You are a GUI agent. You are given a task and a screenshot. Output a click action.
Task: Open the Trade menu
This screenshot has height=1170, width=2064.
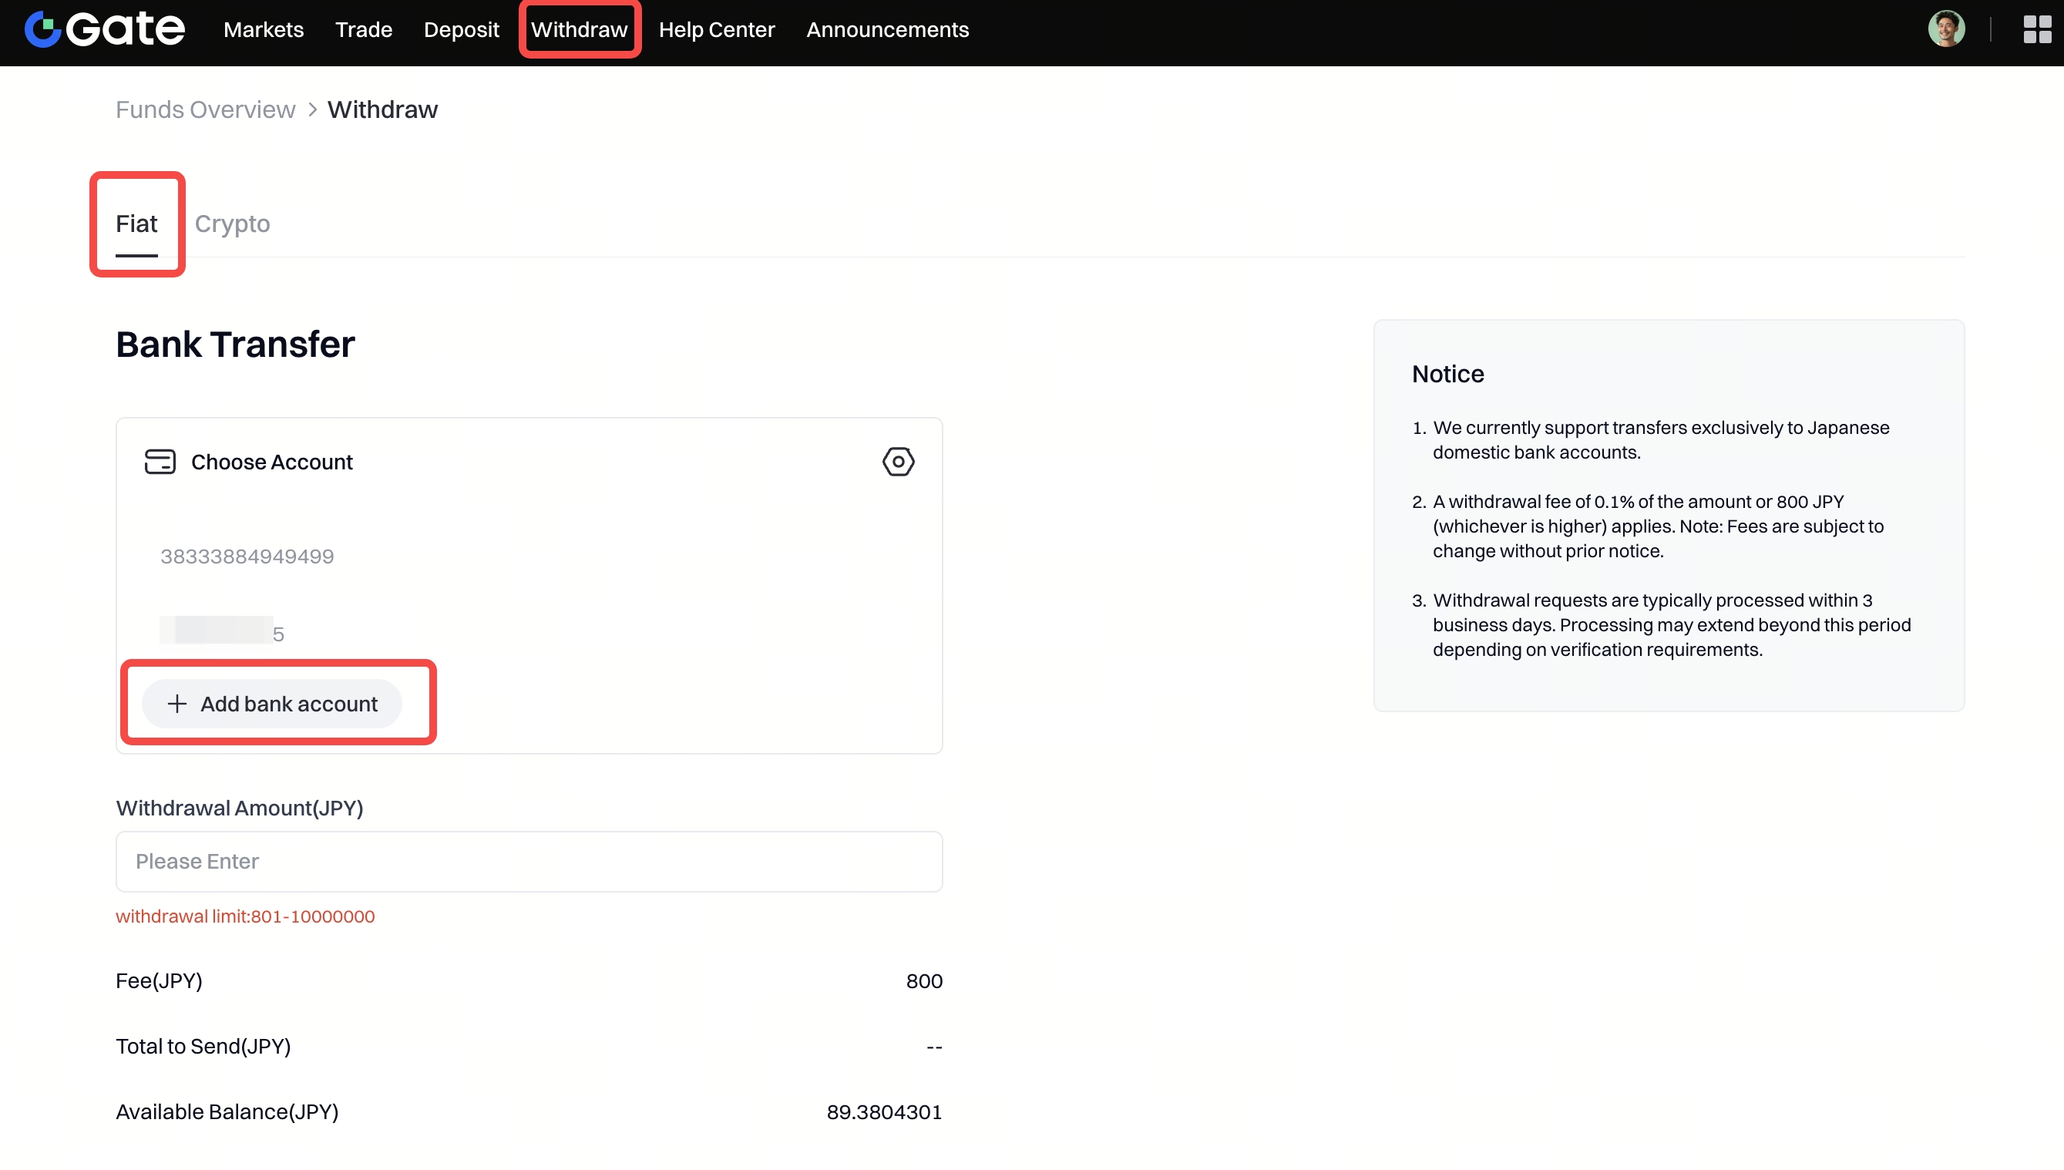tap(363, 30)
